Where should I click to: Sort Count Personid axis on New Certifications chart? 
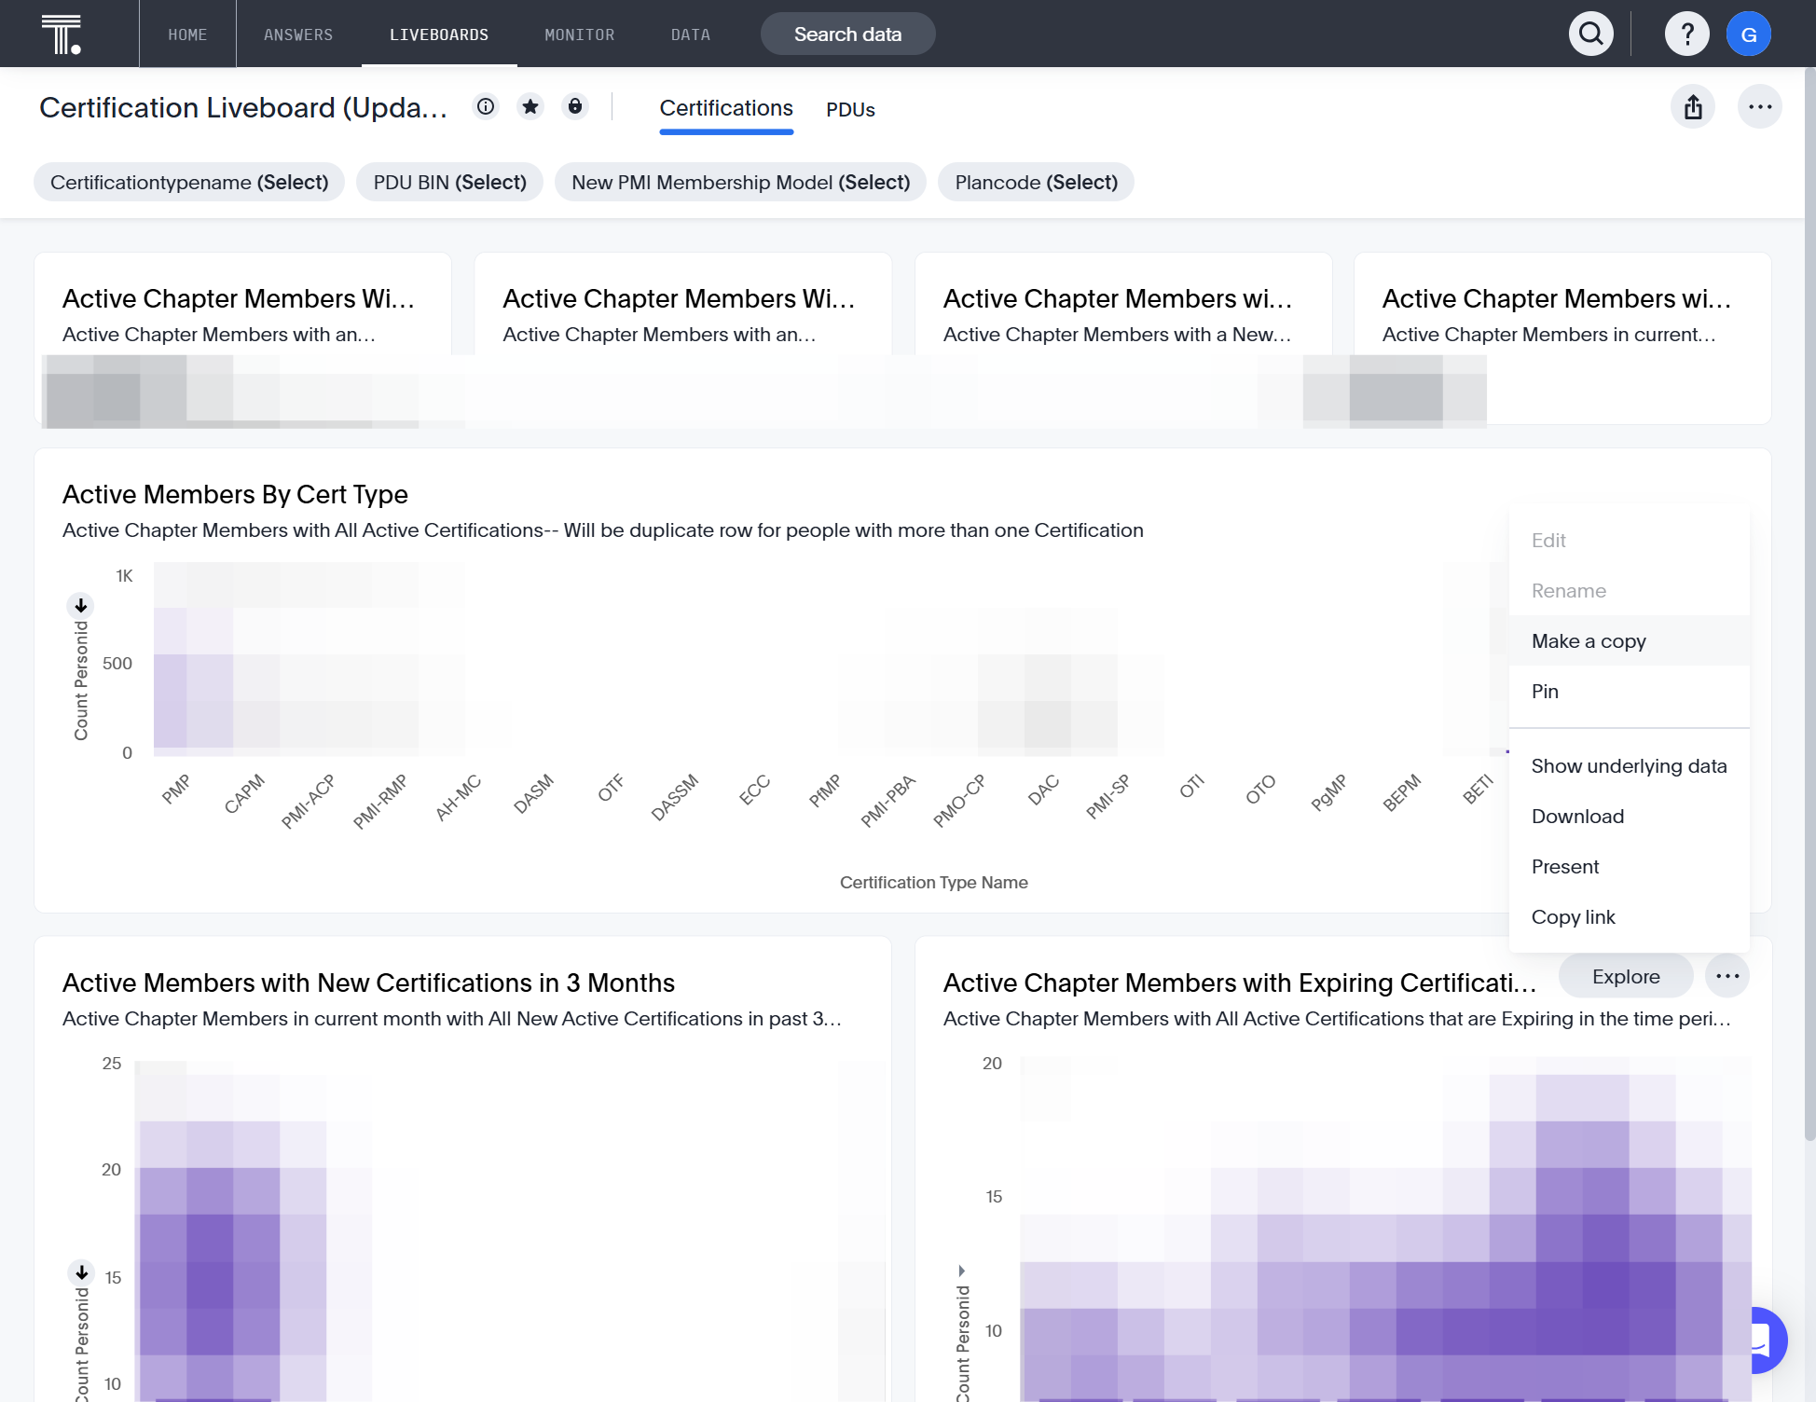(x=82, y=1272)
